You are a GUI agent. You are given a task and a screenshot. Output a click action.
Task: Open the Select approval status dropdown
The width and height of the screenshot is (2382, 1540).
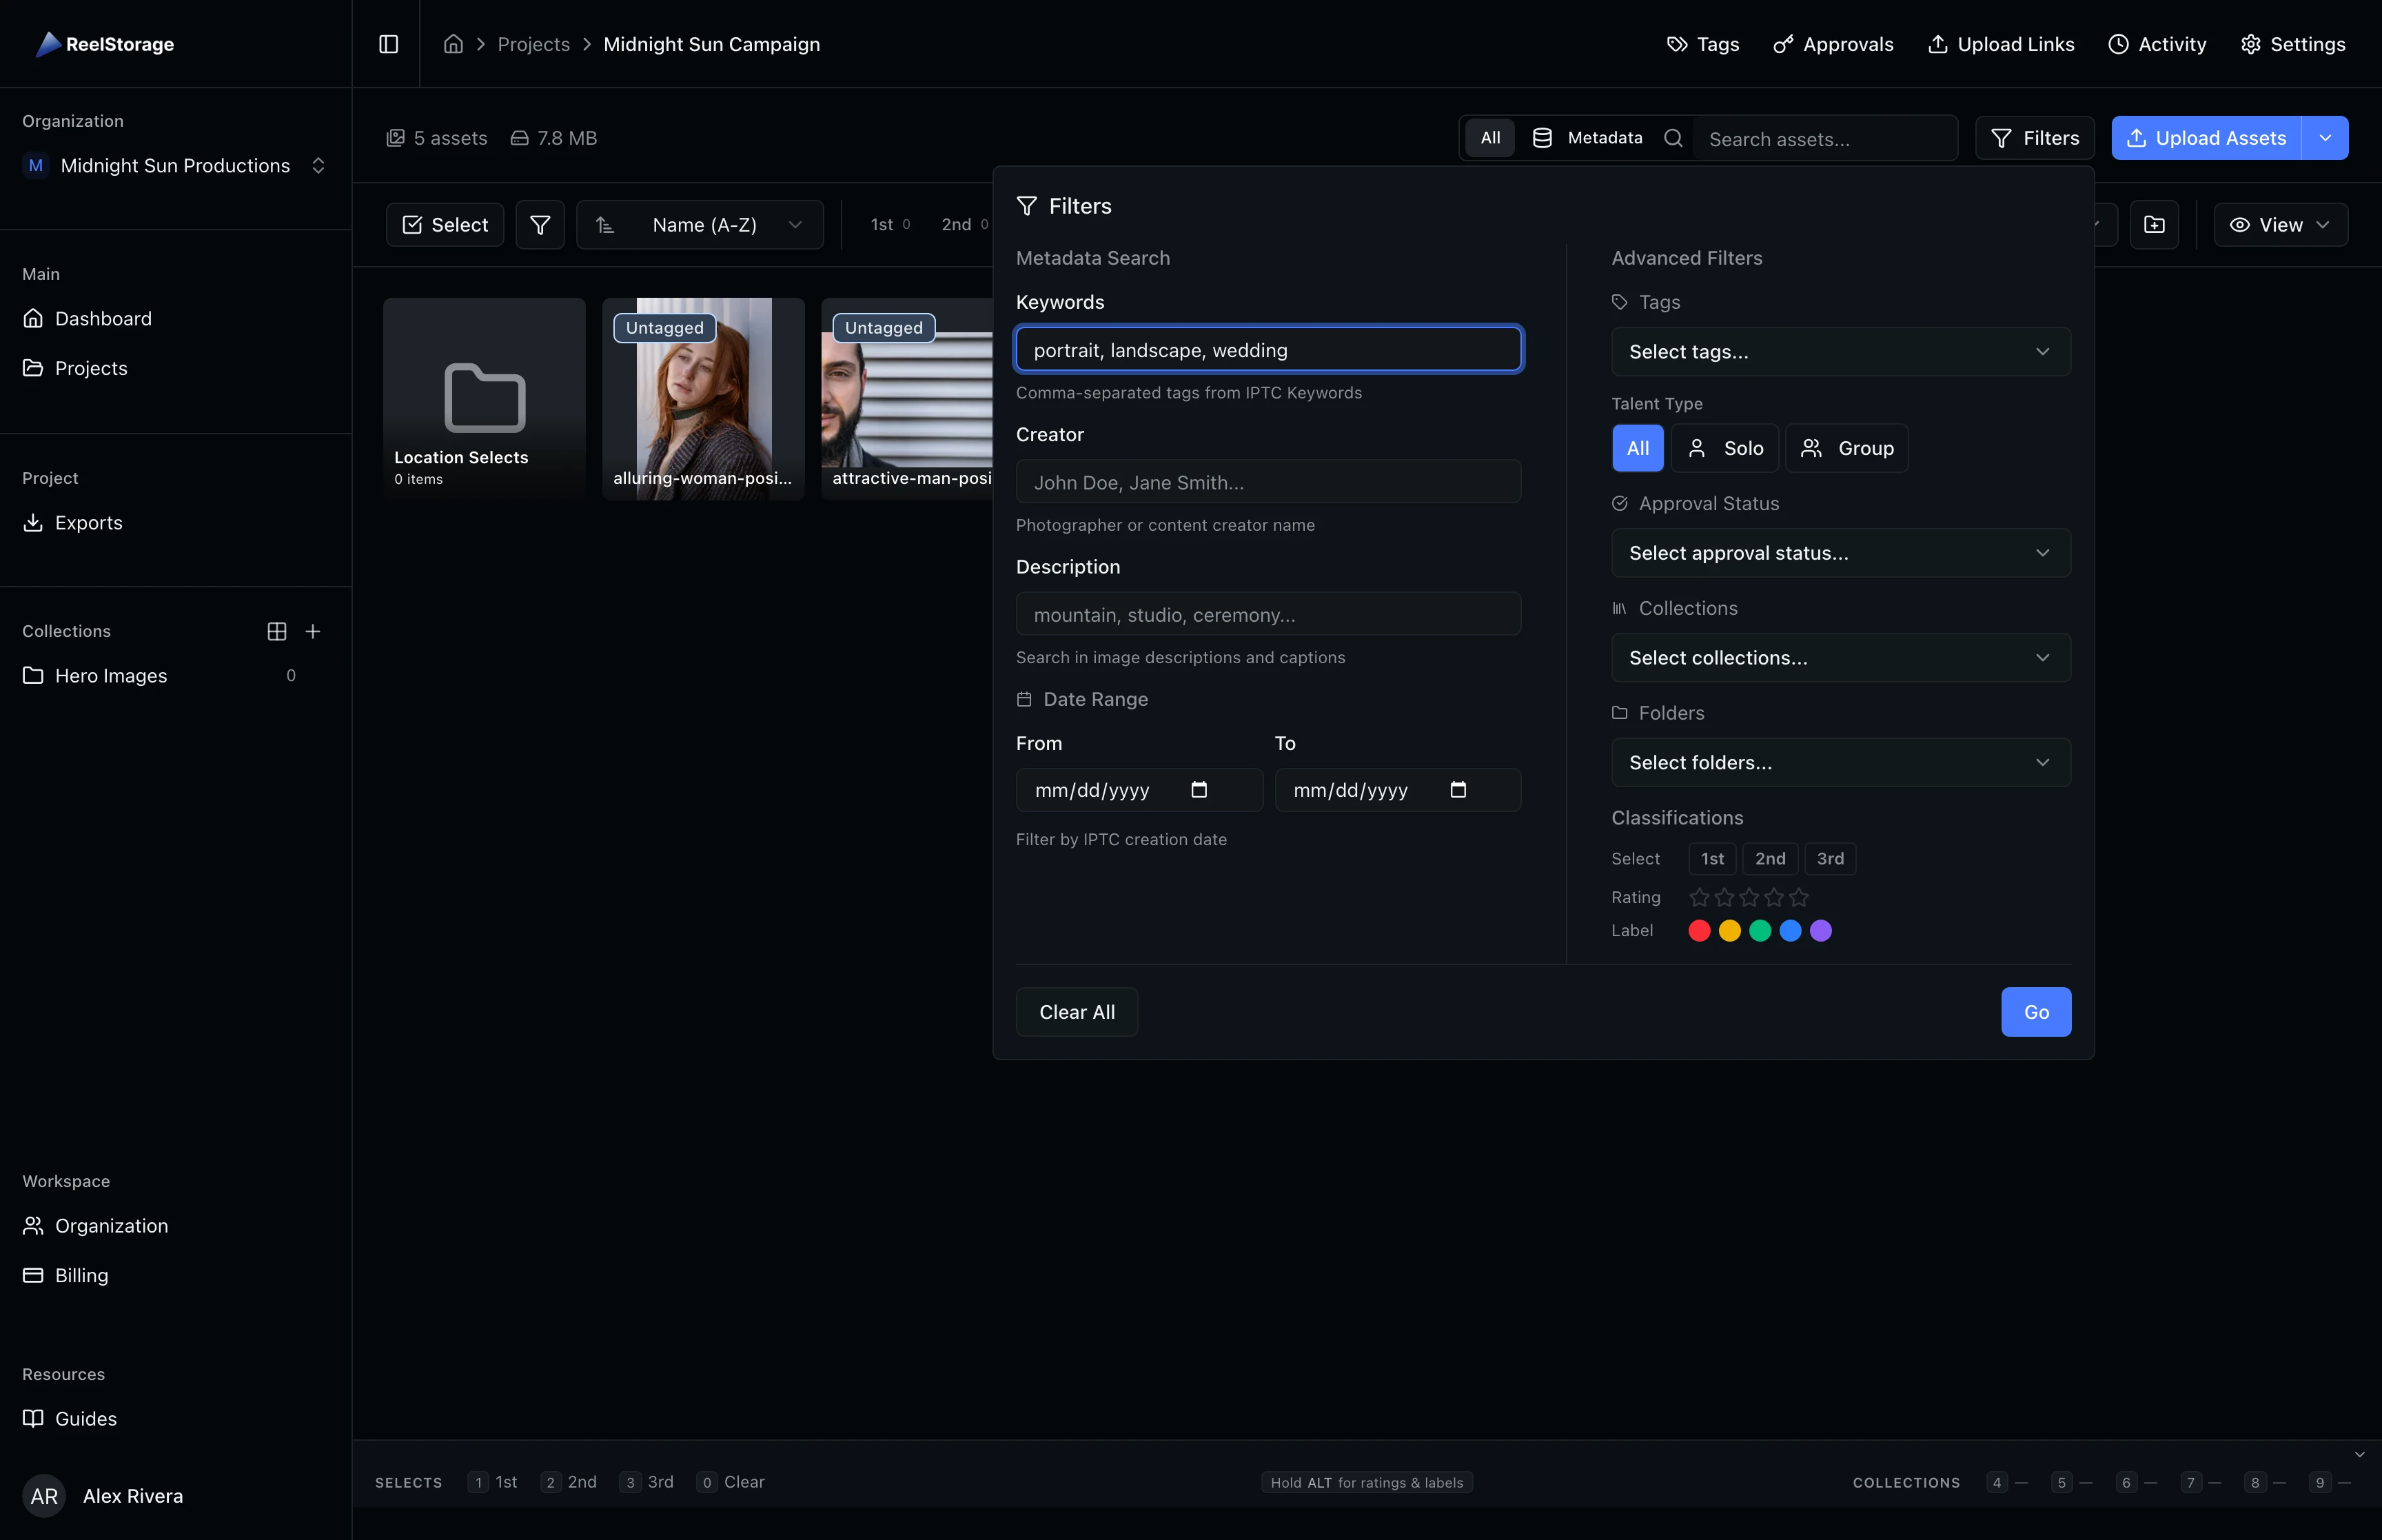click(x=1840, y=552)
